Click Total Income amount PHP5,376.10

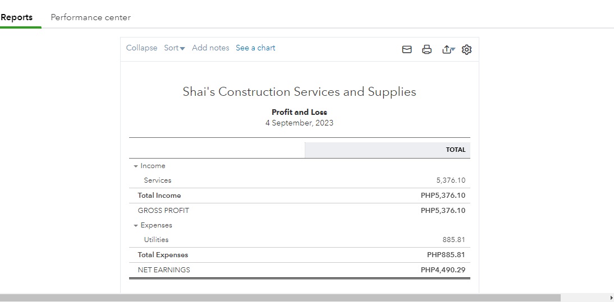pos(443,196)
